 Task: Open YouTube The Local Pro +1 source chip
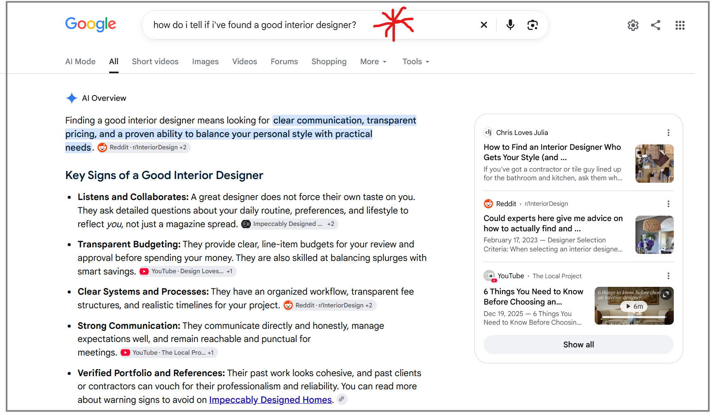click(168, 353)
